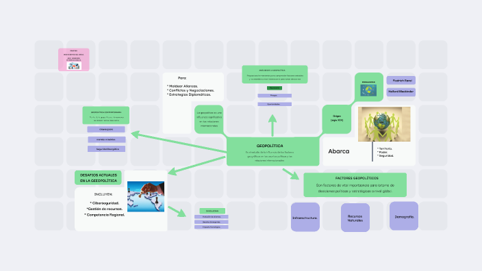This screenshot has height=271, width=482.
Task: Select the Demografía purple node
Action: point(404,216)
